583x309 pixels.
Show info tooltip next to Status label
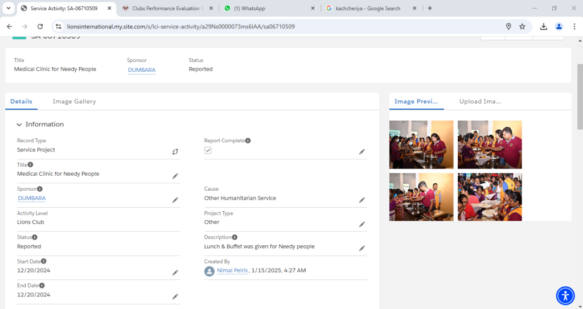click(35, 237)
